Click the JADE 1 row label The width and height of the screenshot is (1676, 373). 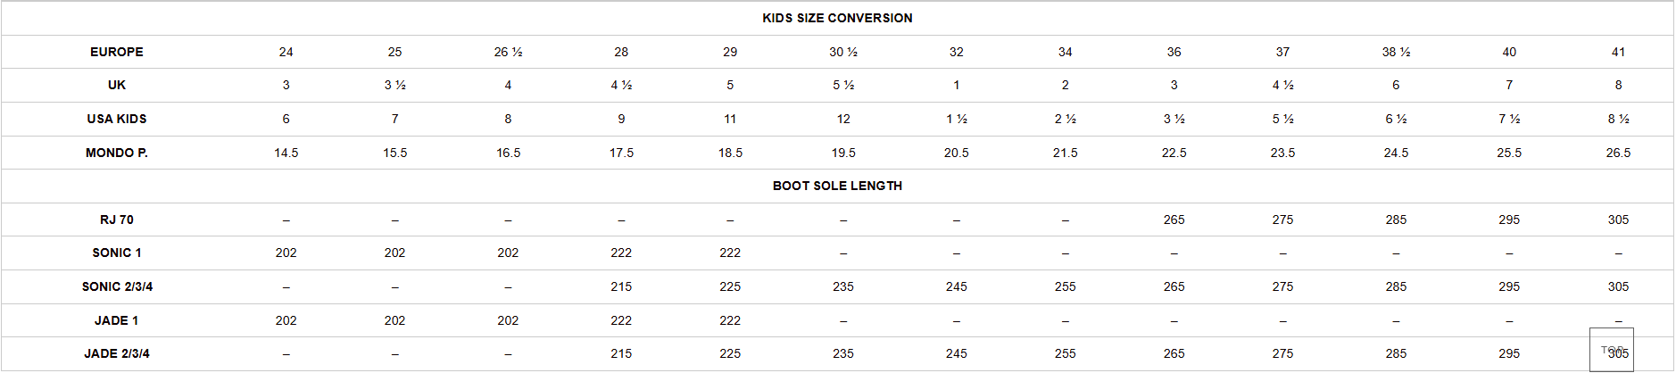[x=117, y=320]
